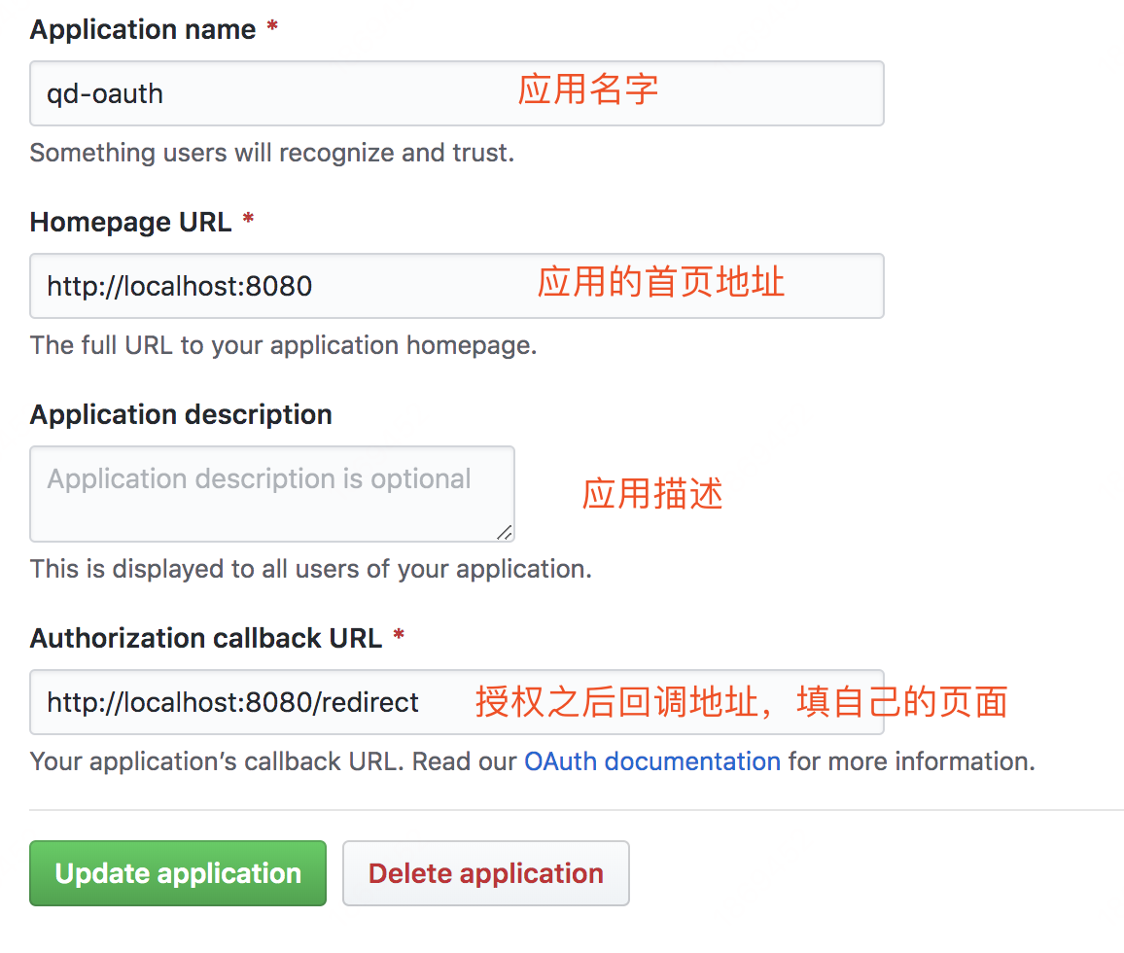Click the Application description label
This screenshot has width=1124, height=953.
tap(181, 414)
